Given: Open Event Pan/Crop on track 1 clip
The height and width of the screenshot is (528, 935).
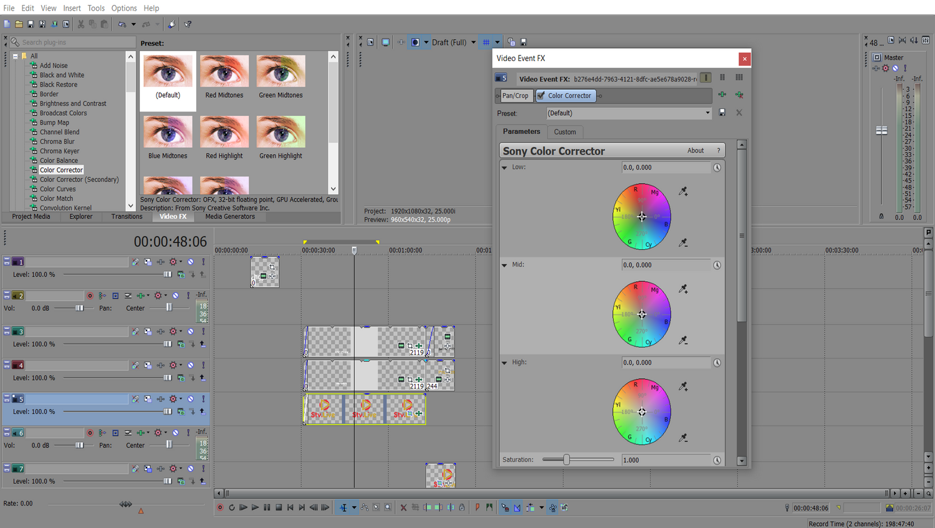Looking at the screenshot, I should click(272, 267).
